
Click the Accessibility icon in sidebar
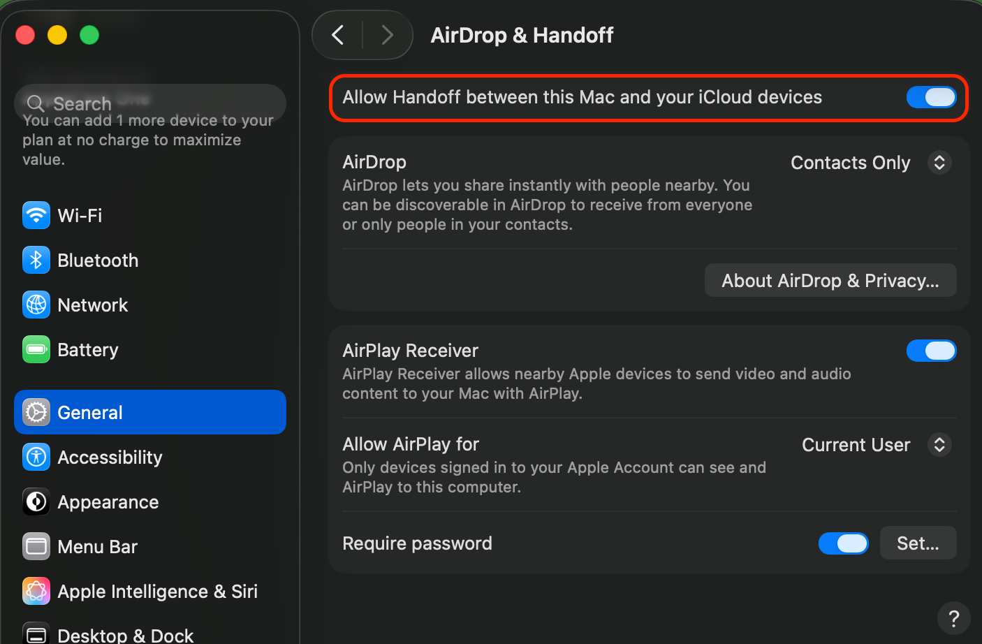36,457
